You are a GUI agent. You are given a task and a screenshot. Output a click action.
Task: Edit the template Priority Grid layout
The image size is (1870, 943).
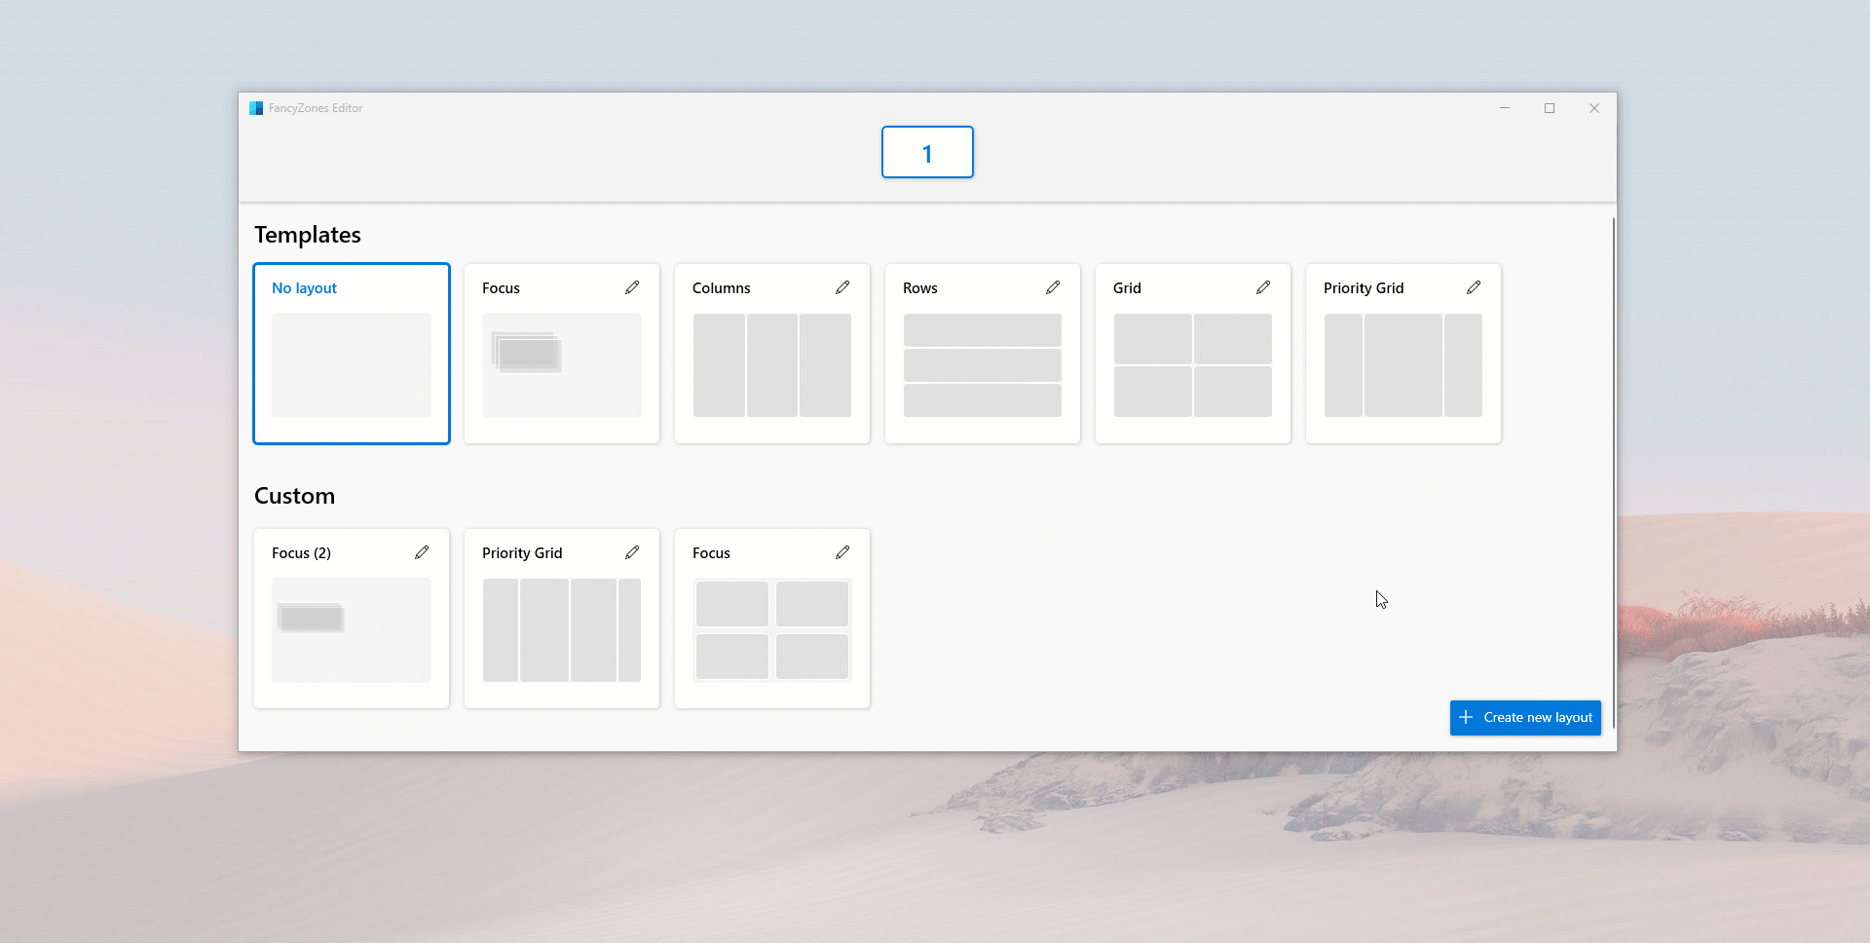tap(1474, 287)
